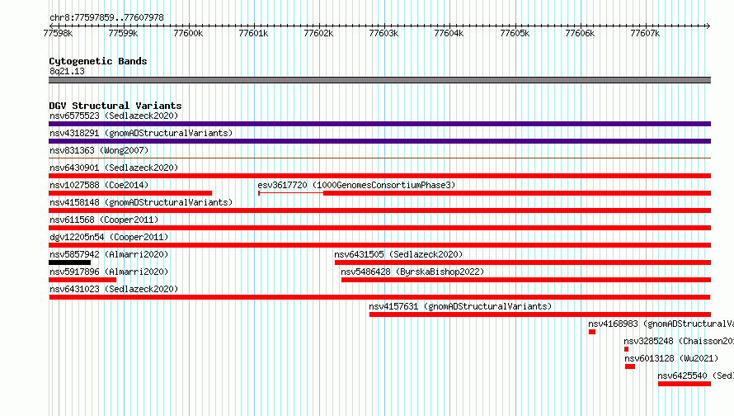Image resolution: width=734 pixels, height=416 pixels.
Task: Click the tiny nsv3285248 red marker
Action: pos(626,349)
